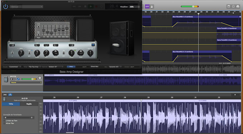Click the blue Amp button
243x134 pixels.
click(x=71, y=66)
